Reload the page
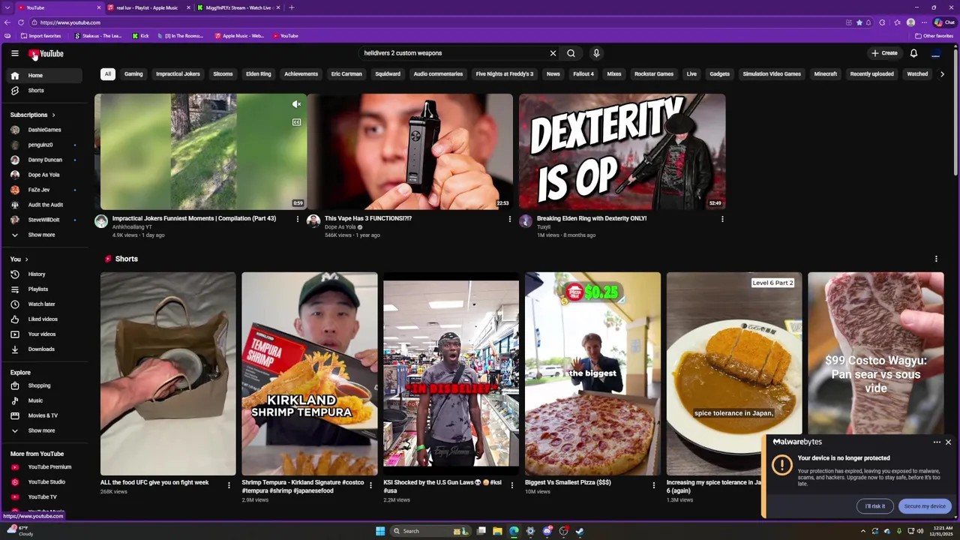 [20, 22]
